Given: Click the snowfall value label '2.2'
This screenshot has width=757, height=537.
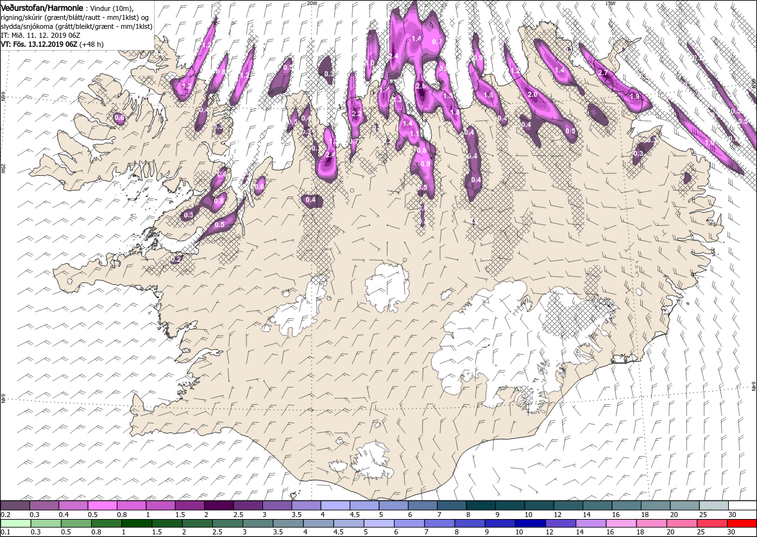Looking at the screenshot, I should point(357,114).
